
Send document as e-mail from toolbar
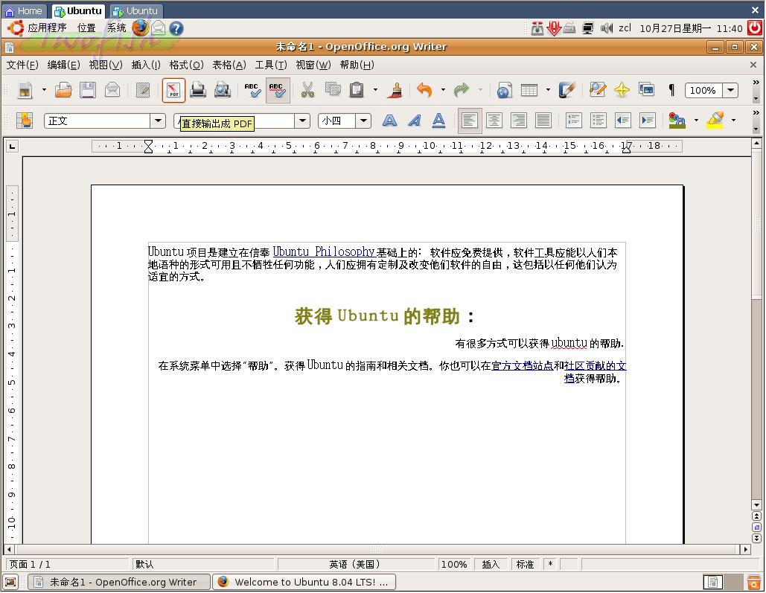point(112,90)
